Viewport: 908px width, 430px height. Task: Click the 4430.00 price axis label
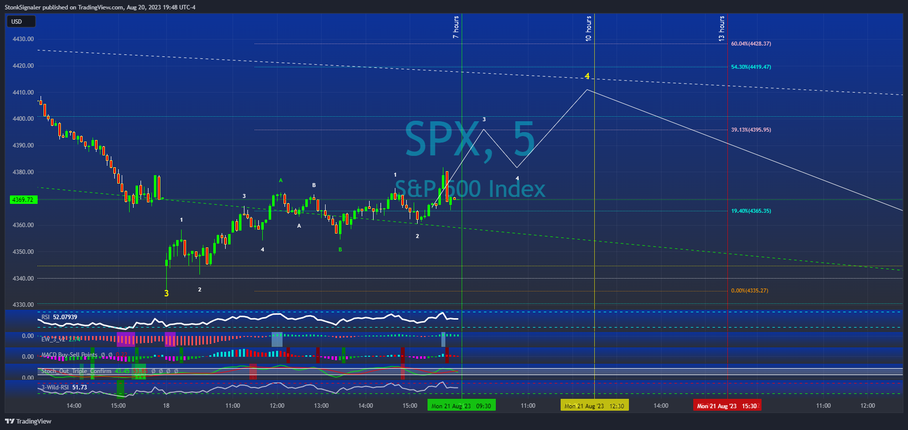(23, 39)
